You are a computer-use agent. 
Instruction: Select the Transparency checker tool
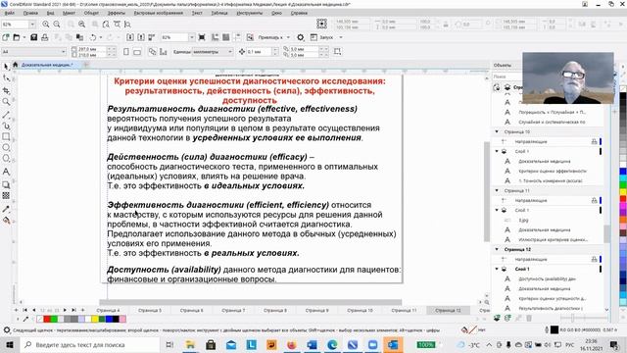[6, 196]
